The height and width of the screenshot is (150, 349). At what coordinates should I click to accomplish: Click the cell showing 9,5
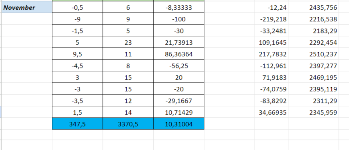78,54
